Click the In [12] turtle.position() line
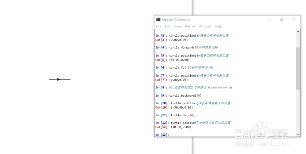The width and height of the screenshot is (306, 154). 193,123
